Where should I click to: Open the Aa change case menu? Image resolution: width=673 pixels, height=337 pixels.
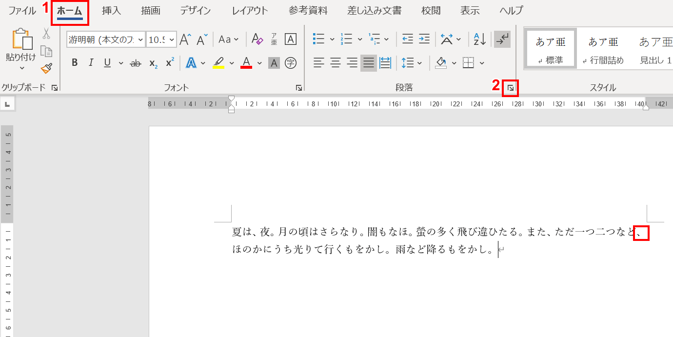point(228,40)
